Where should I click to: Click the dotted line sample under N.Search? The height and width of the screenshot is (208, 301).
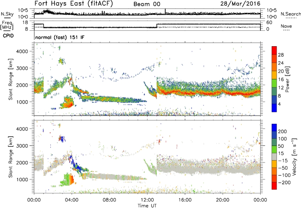[291, 18]
